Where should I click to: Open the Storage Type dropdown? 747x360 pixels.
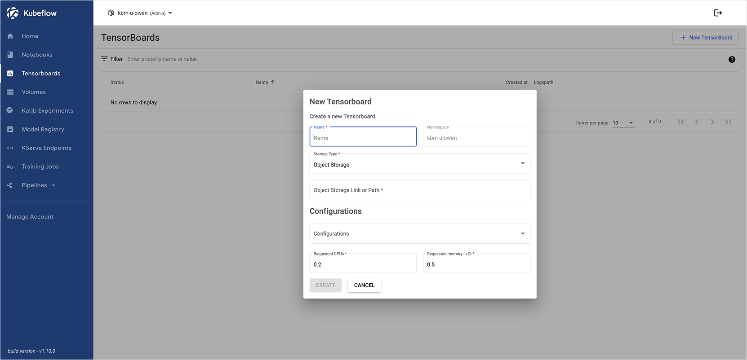(420, 163)
